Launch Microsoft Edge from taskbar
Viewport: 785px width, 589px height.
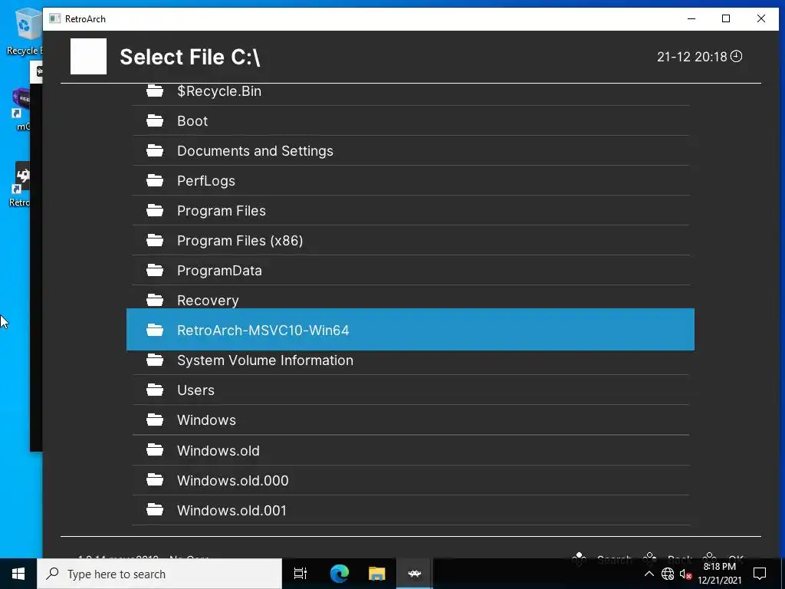click(339, 574)
